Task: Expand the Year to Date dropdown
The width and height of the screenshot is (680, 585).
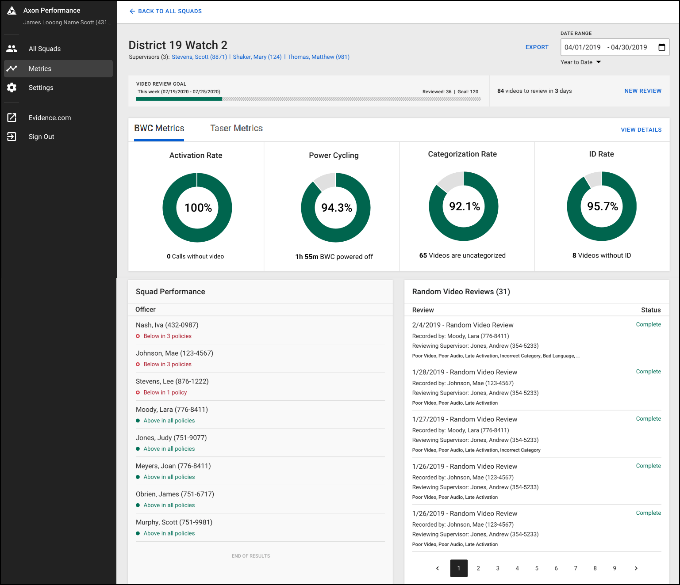Action: point(581,62)
